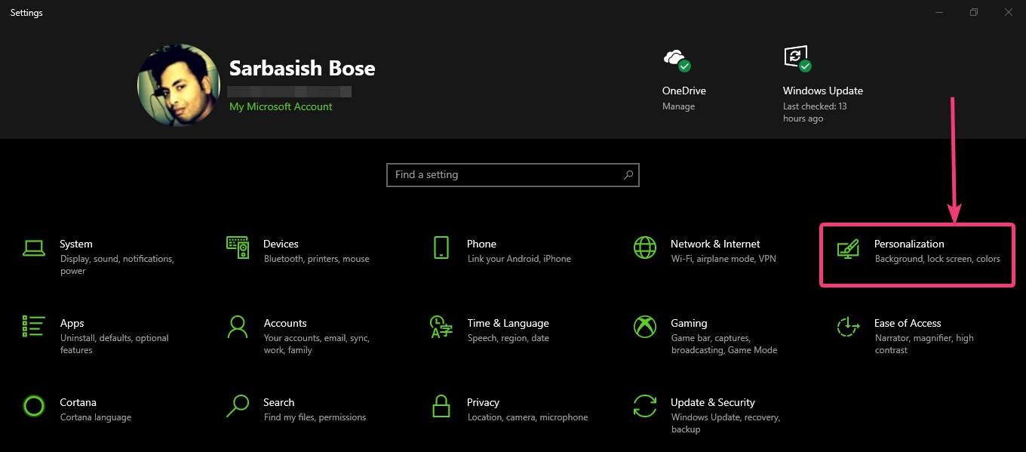The height and width of the screenshot is (452, 1026).
Task: Open the My Microsoft Account link
Action: [281, 107]
